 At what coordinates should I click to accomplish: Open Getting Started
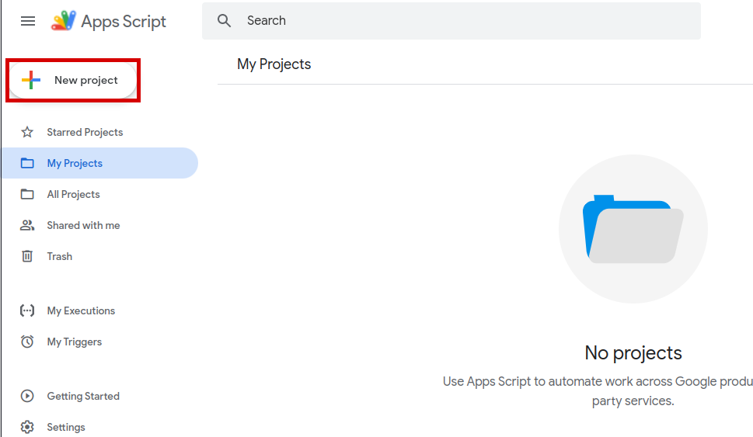[83, 396]
